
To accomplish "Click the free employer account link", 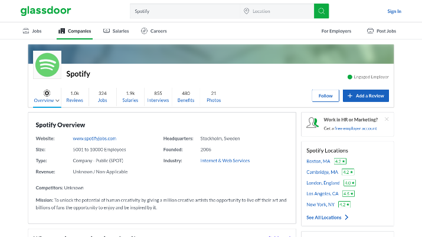I will (355, 129).
